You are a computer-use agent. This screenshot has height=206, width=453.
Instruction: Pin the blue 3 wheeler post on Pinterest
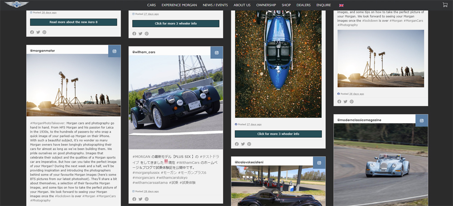(x=249, y=144)
